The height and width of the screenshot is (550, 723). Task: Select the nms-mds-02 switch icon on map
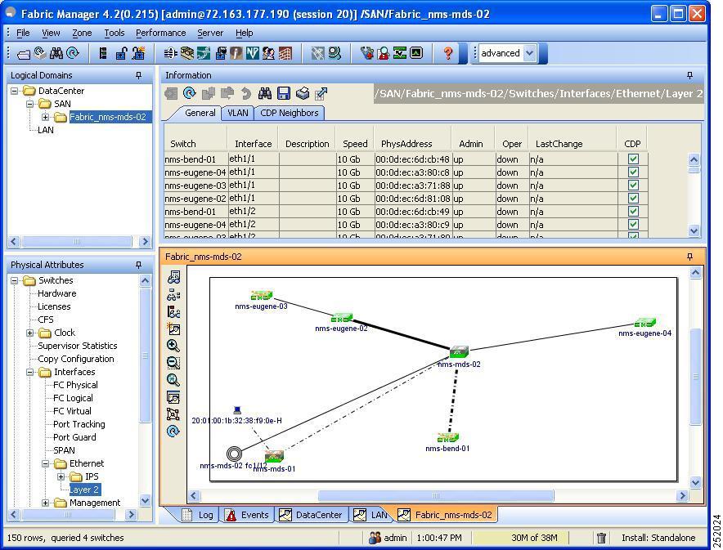pos(460,352)
